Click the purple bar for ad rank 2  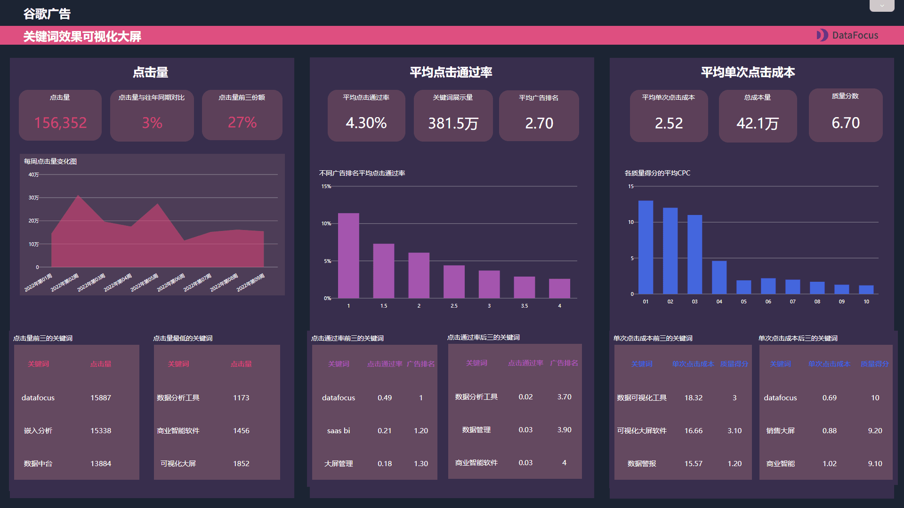pos(419,275)
